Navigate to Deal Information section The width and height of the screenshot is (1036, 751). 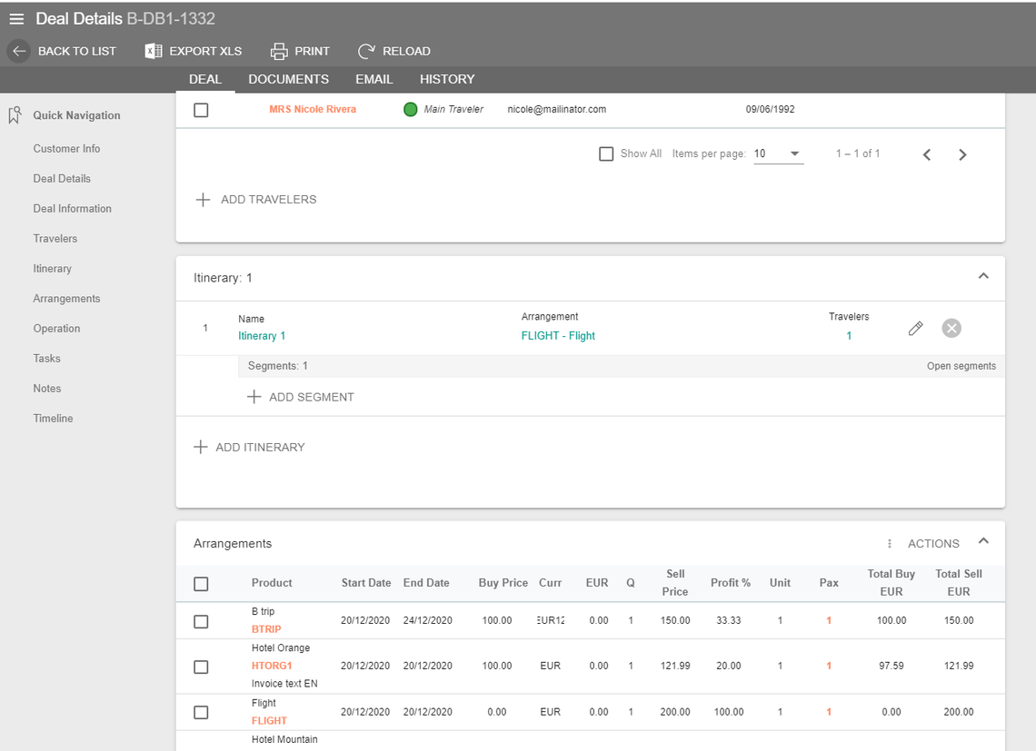pyautogui.click(x=73, y=209)
